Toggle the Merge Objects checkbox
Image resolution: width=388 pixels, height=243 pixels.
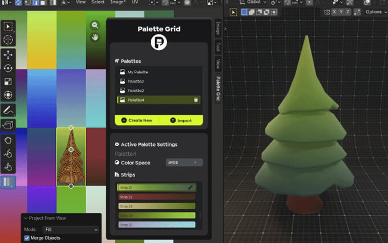(27, 238)
